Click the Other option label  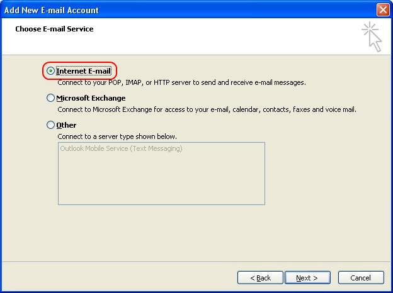click(66, 125)
